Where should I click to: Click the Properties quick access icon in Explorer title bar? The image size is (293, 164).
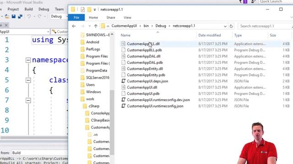point(82,10)
